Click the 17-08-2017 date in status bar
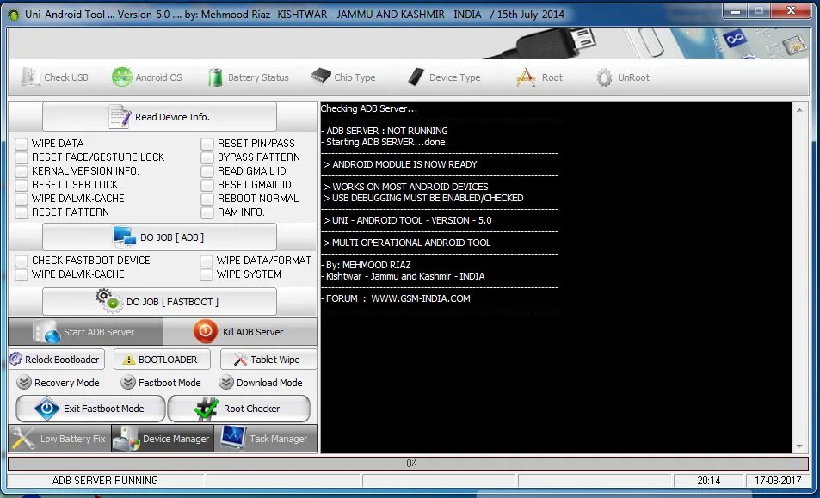The height and width of the screenshot is (498, 820). click(x=778, y=480)
